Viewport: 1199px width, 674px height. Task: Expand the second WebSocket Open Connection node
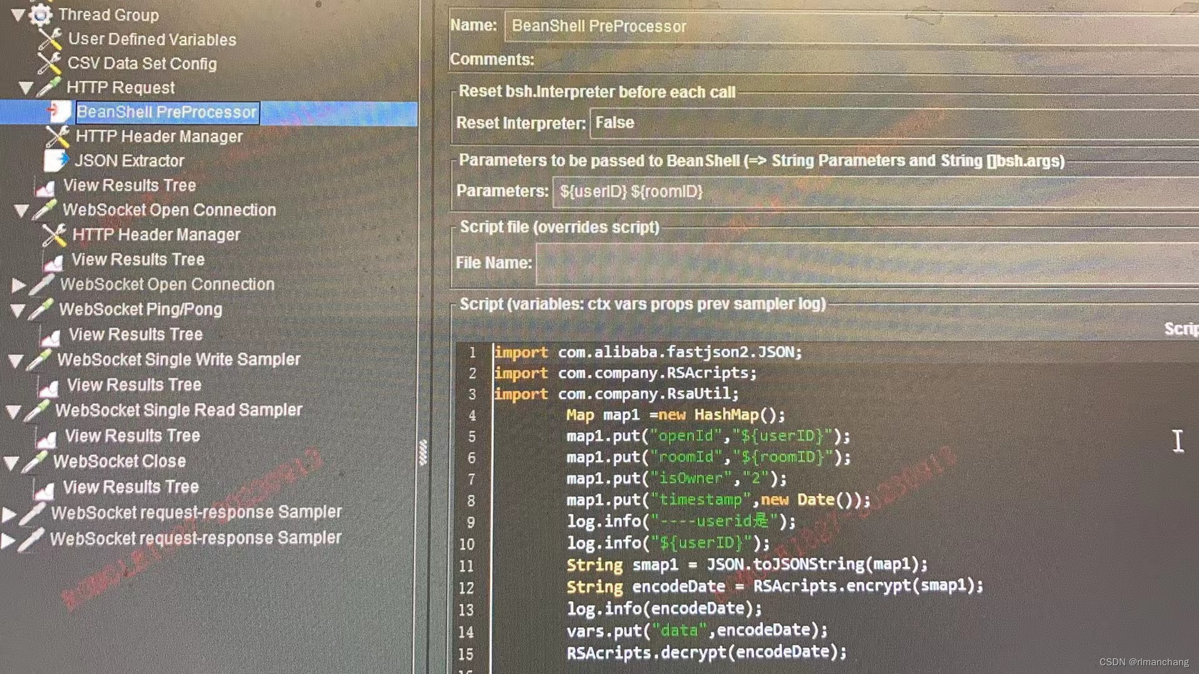[18, 285]
